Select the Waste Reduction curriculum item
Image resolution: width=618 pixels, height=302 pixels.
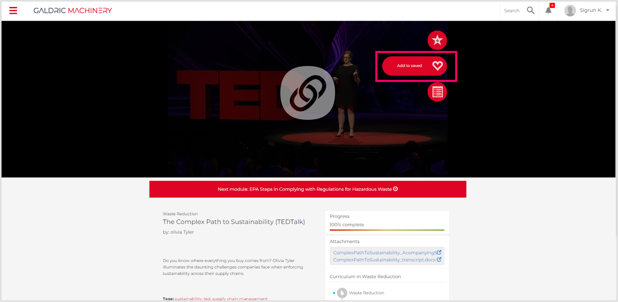click(x=367, y=293)
